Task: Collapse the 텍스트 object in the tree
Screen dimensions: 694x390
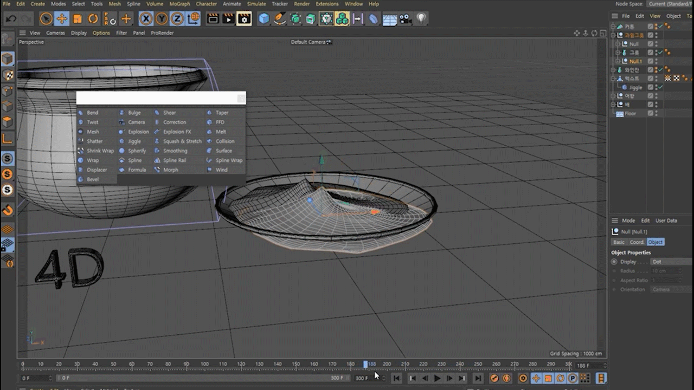Action: 614,79
